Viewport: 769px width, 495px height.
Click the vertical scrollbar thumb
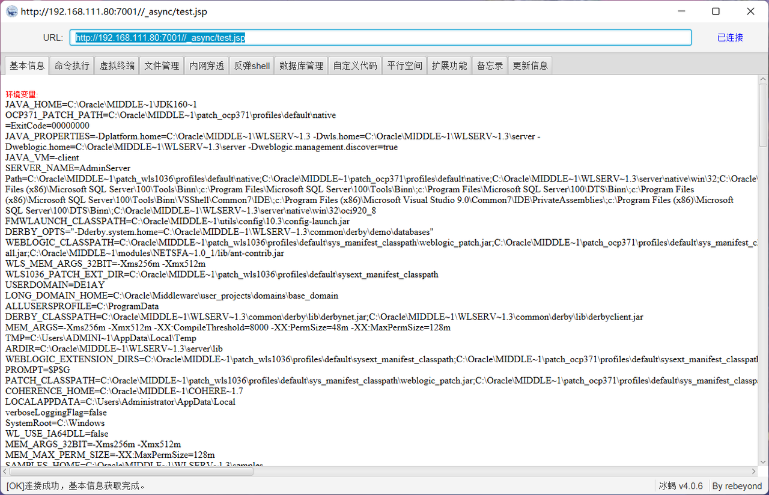(x=763, y=115)
